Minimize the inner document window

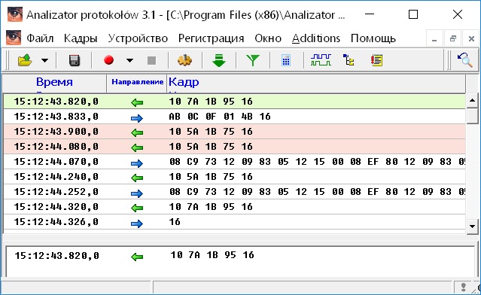pyautogui.click(x=434, y=38)
